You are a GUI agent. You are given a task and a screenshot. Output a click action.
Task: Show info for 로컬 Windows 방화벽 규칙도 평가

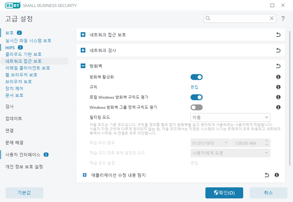tap(278, 97)
